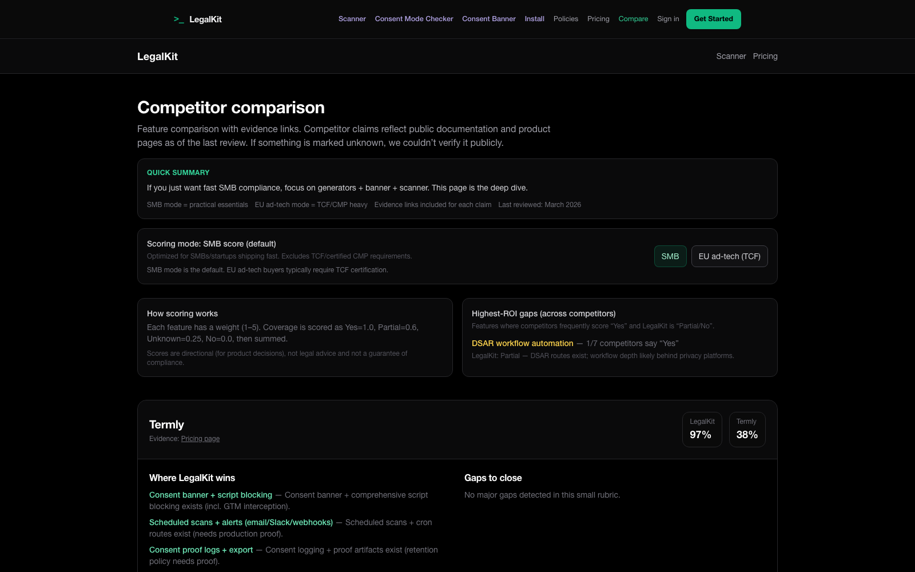Open Scanner from the secondary header
Image resolution: width=915 pixels, height=572 pixels.
(x=731, y=56)
